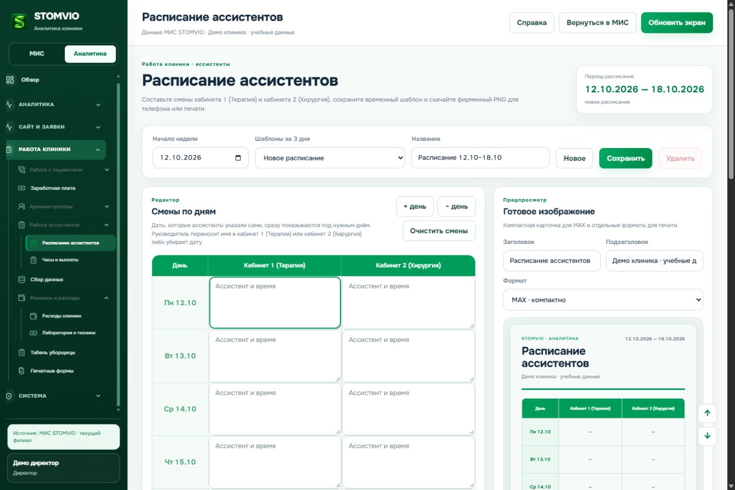Click the STOMVIO logo icon
735x490 pixels.
pyautogui.click(x=20, y=21)
